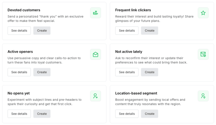
Task: Create an Active openers segment
Action: (42, 72)
